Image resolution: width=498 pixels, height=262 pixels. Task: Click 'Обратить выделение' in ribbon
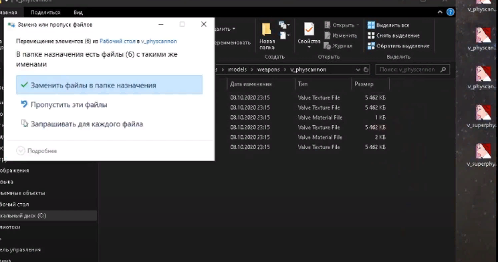click(x=398, y=45)
